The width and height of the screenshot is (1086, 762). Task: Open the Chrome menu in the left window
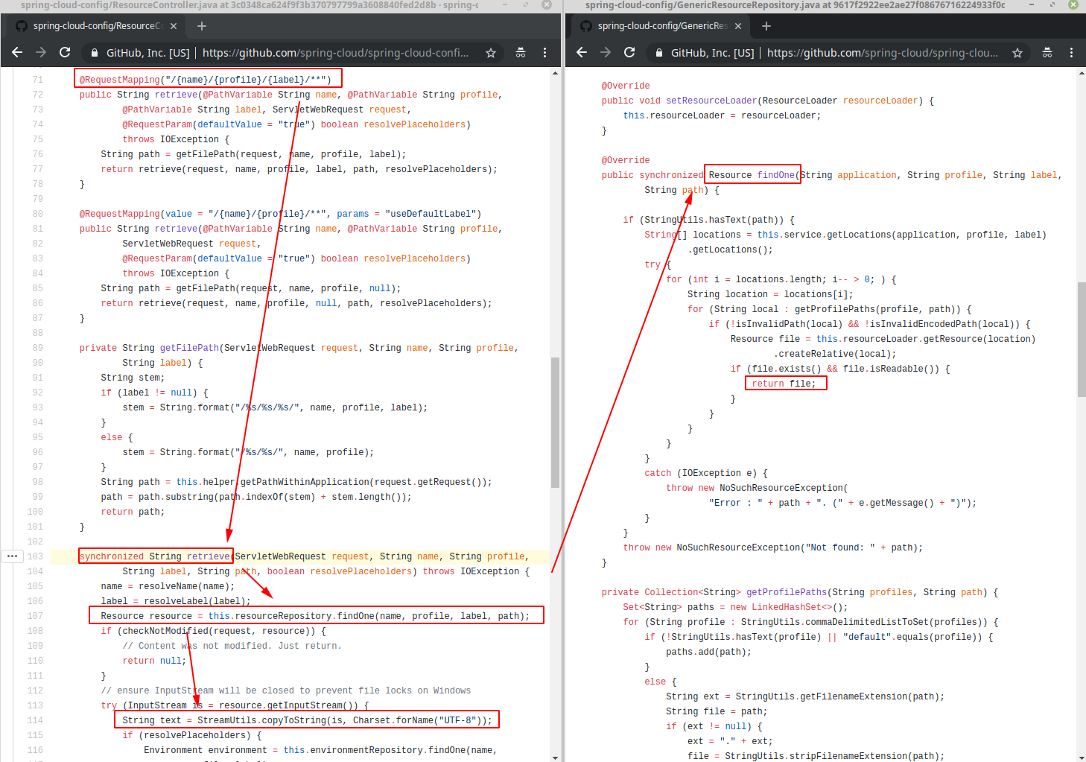(x=544, y=53)
